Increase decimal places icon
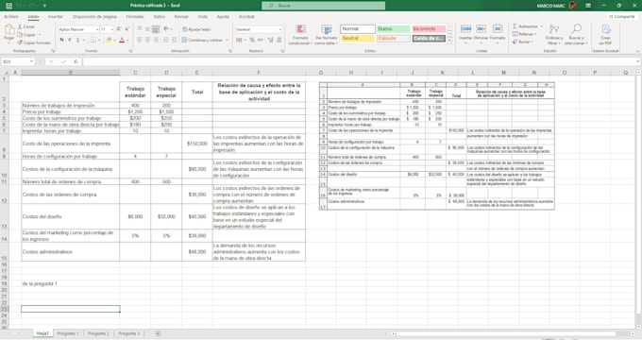The width and height of the screenshot is (642, 340). click(270, 41)
